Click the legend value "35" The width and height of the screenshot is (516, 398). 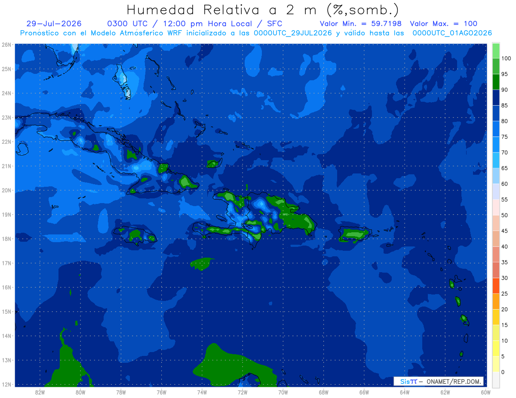click(x=504, y=262)
